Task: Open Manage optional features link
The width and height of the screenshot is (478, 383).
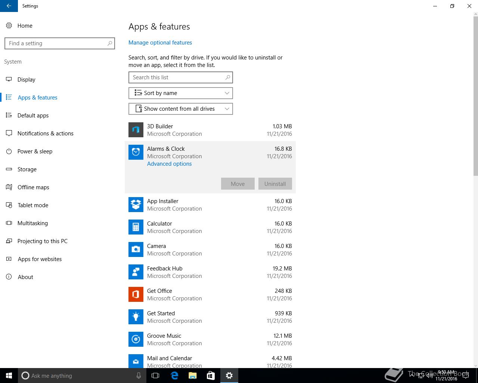Action: [160, 43]
